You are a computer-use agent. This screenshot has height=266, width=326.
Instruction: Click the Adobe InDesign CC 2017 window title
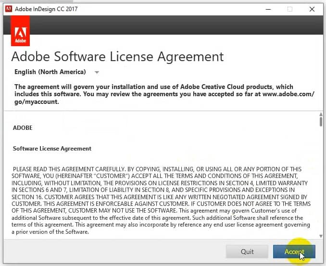coord(46,9)
